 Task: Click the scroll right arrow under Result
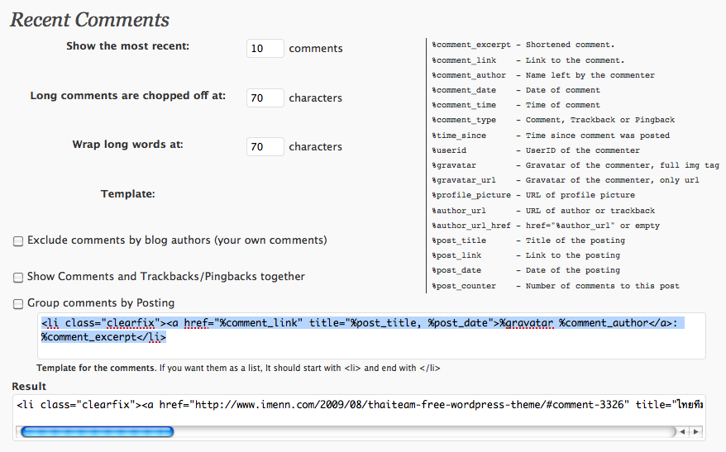(697, 431)
